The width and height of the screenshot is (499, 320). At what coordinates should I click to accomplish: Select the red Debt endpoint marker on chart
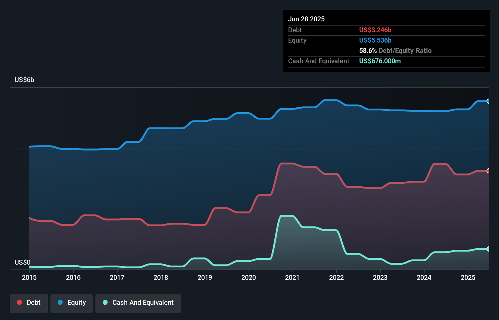click(489, 171)
